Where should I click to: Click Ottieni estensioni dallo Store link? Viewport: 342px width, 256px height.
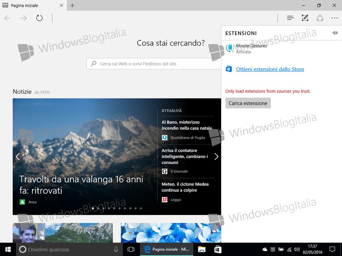click(x=270, y=69)
